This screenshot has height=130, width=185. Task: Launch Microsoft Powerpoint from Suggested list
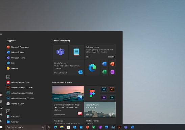pos(18,47)
